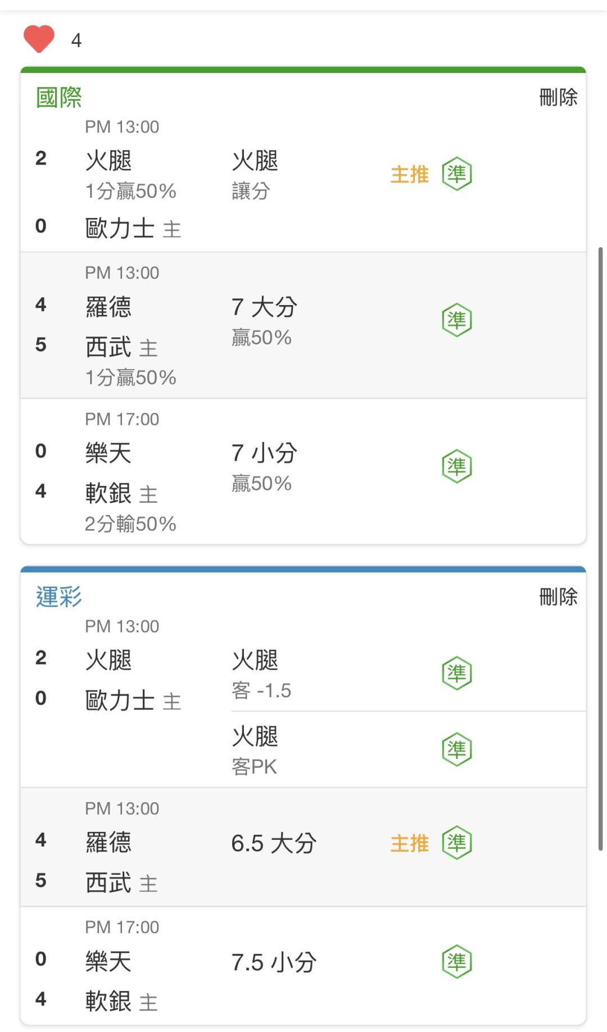The height and width of the screenshot is (1032, 607).
Task: Select 軟銀 team in 國際 card
Action: [108, 493]
